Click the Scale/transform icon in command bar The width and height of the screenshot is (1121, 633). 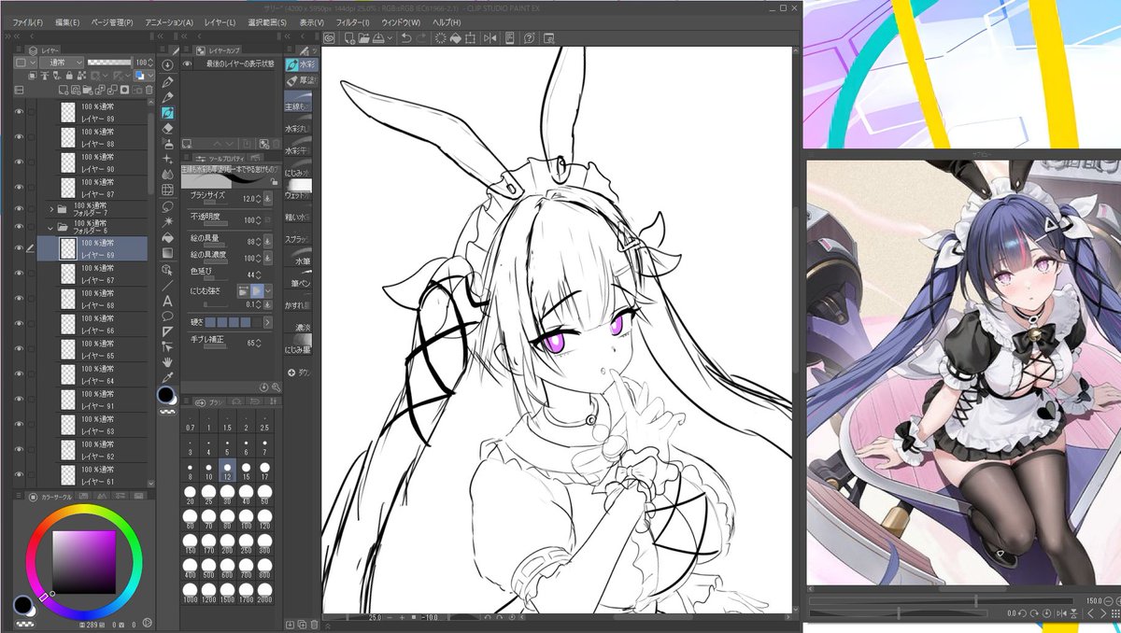coord(470,38)
